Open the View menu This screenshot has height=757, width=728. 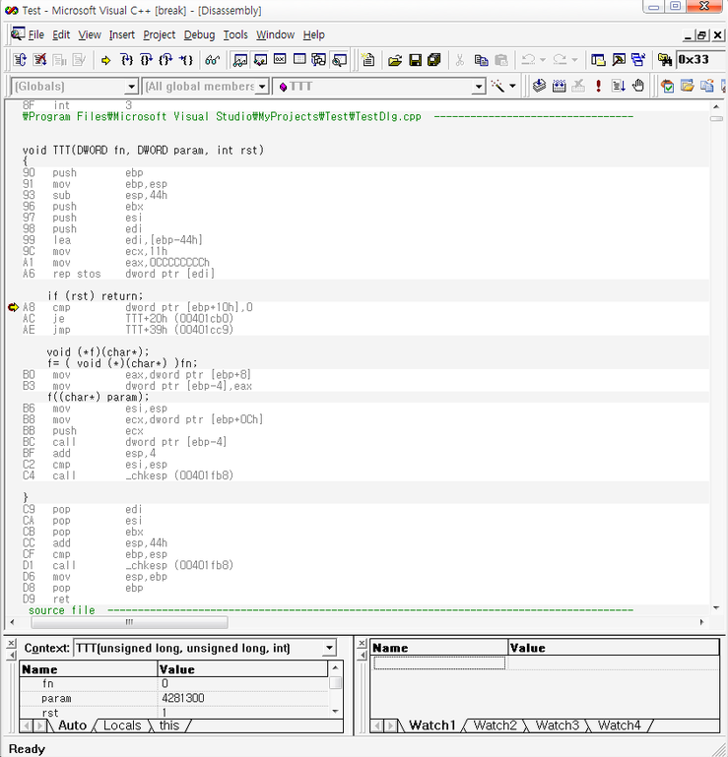[90, 34]
